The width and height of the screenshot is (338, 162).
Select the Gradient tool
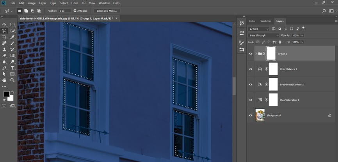(x=12, y=56)
